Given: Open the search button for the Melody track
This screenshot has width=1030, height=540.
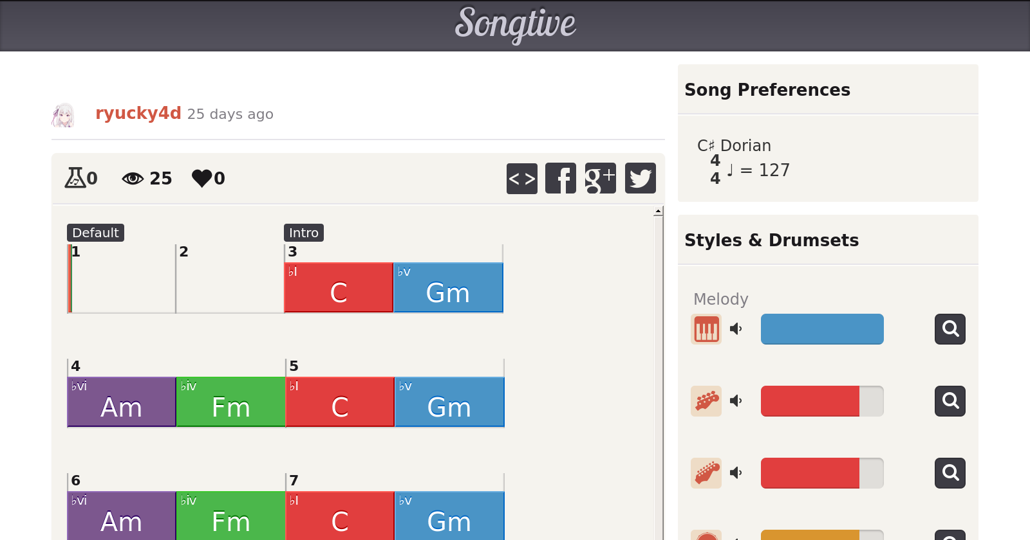Looking at the screenshot, I should pos(950,329).
